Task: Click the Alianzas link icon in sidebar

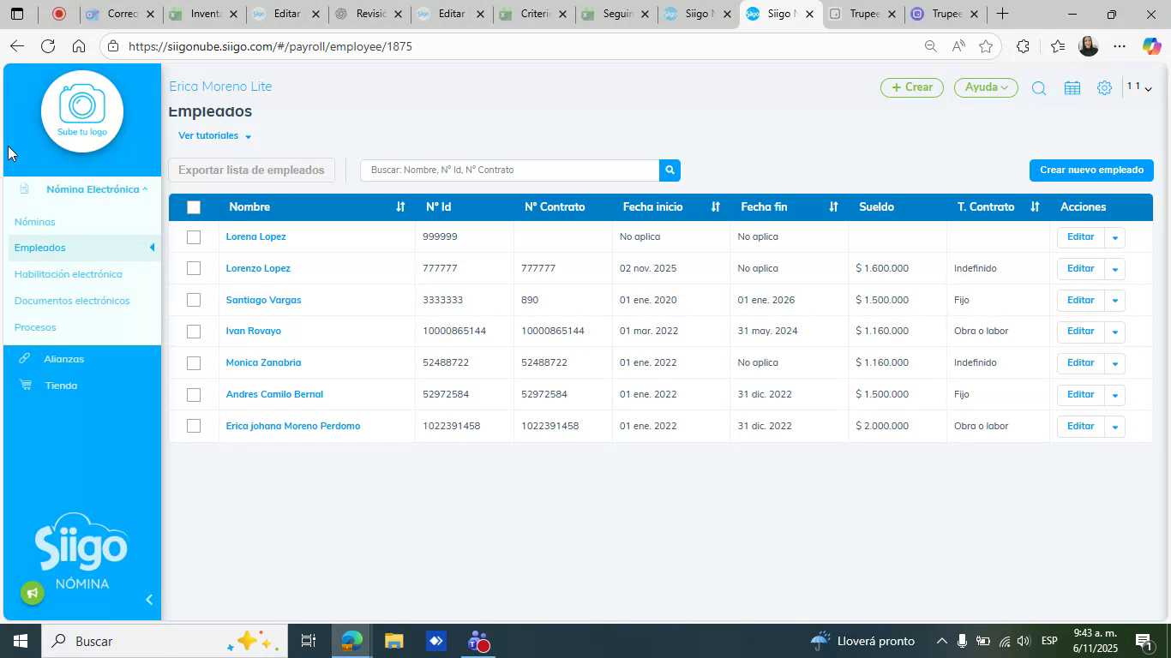Action: [x=25, y=358]
